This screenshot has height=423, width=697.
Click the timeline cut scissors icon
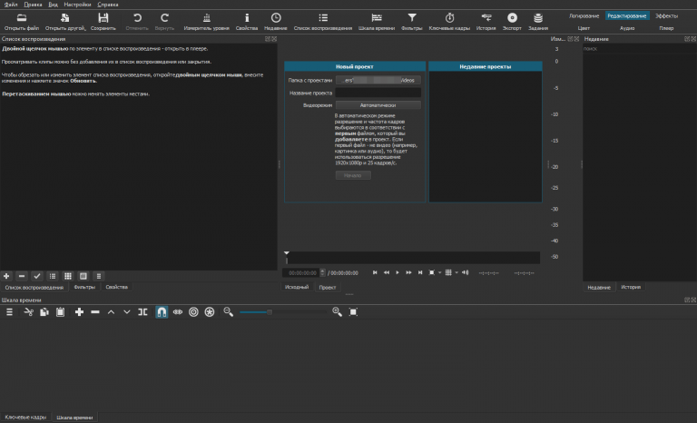click(x=28, y=312)
